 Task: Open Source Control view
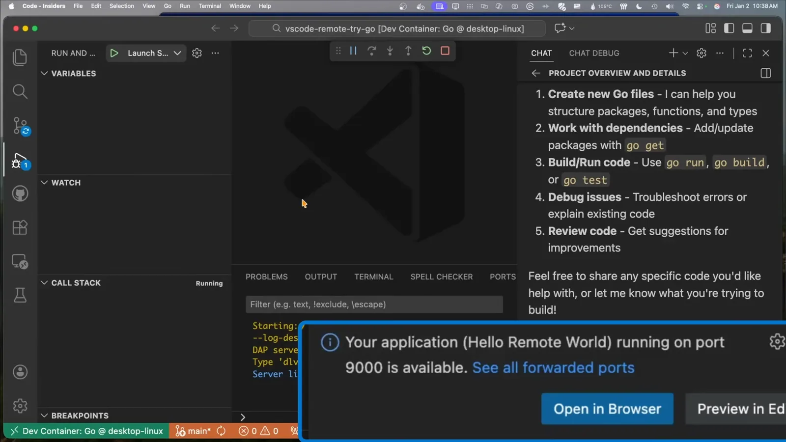tap(21, 126)
